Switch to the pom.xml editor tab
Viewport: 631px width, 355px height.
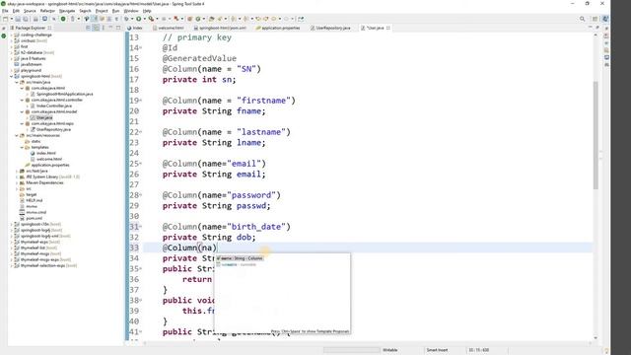pyautogui.click(x=220, y=28)
